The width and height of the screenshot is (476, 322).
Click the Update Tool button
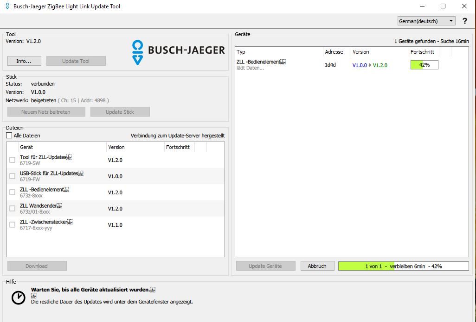pos(76,61)
